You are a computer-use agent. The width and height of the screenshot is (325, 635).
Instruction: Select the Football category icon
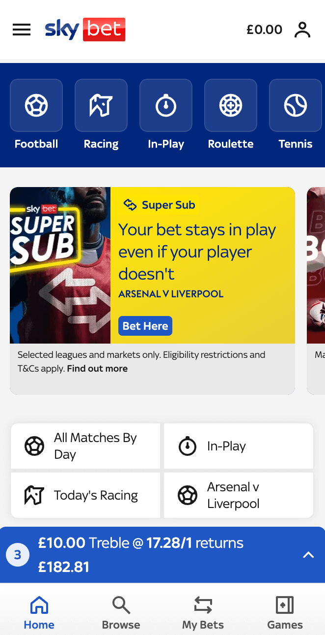pos(36,105)
